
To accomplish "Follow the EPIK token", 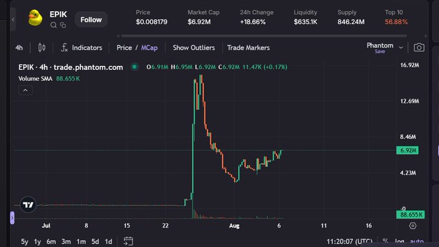I will [91, 19].
